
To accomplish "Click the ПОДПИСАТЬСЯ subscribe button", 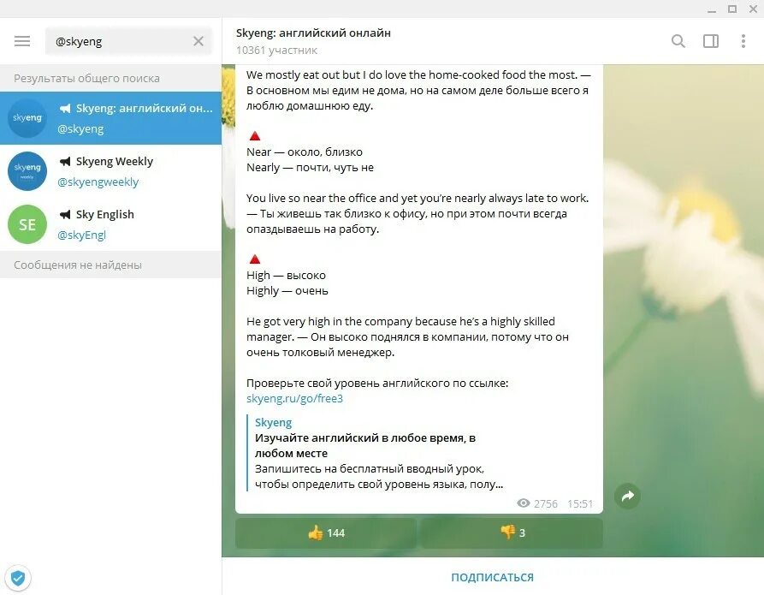I will pos(492,577).
